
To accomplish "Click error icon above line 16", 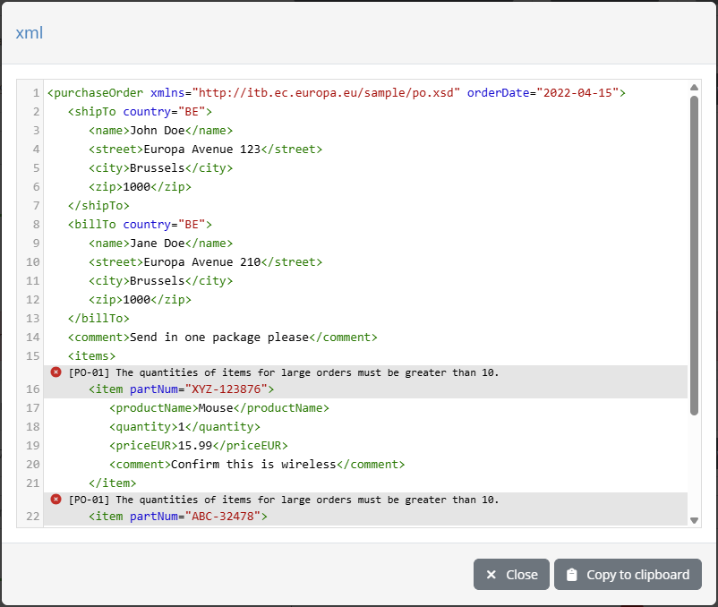I will [x=56, y=372].
